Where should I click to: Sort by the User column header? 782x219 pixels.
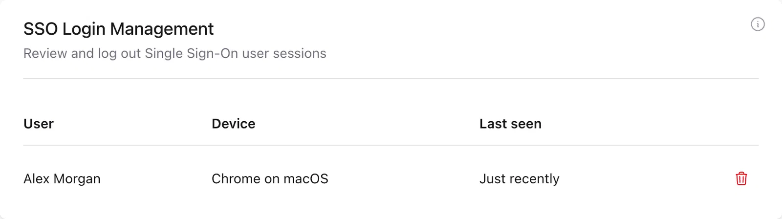coord(39,124)
